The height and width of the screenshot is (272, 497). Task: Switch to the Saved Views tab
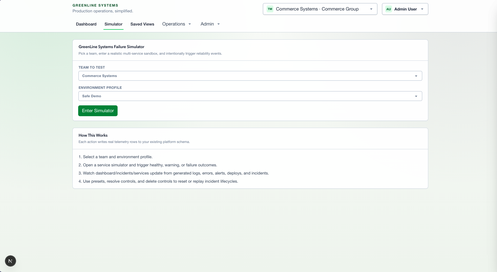[142, 24]
